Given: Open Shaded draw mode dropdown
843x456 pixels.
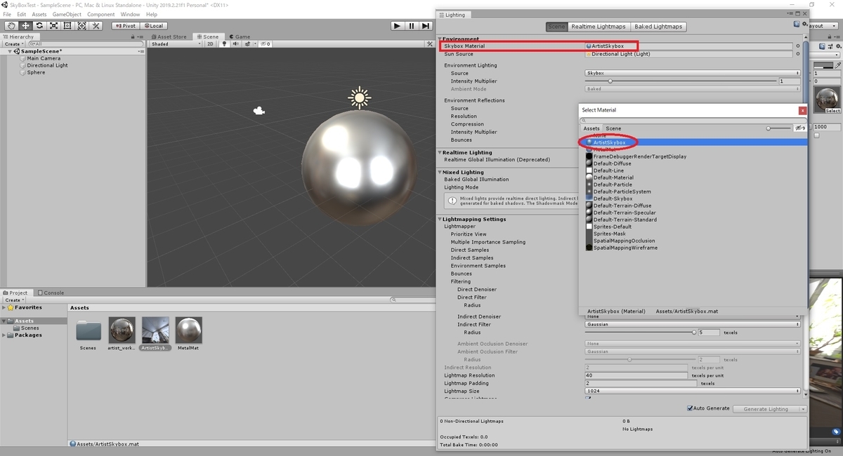Looking at the screenshot, I should [176, 44].
